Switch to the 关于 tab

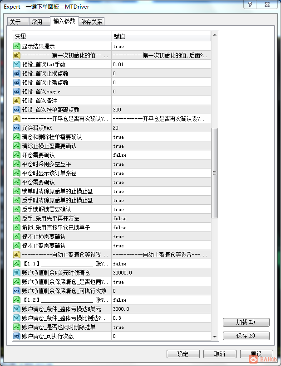pos(18,22)
